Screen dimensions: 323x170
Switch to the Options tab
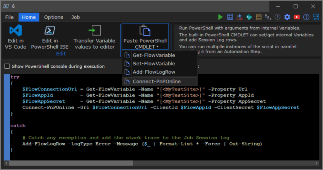(54, 17)
